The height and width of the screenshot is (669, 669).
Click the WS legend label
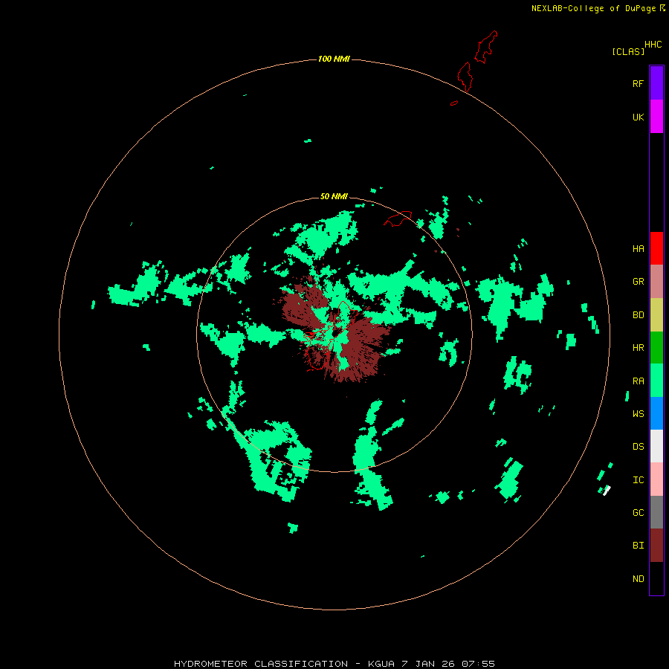click(x=638, y=414)
